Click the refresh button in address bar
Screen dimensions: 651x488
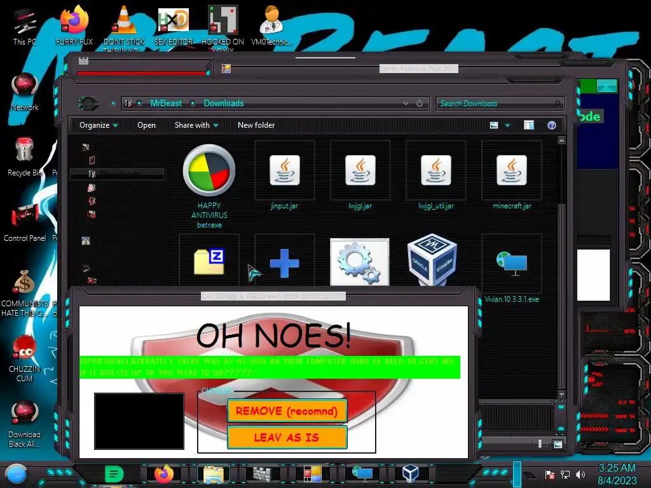point(420,104)
